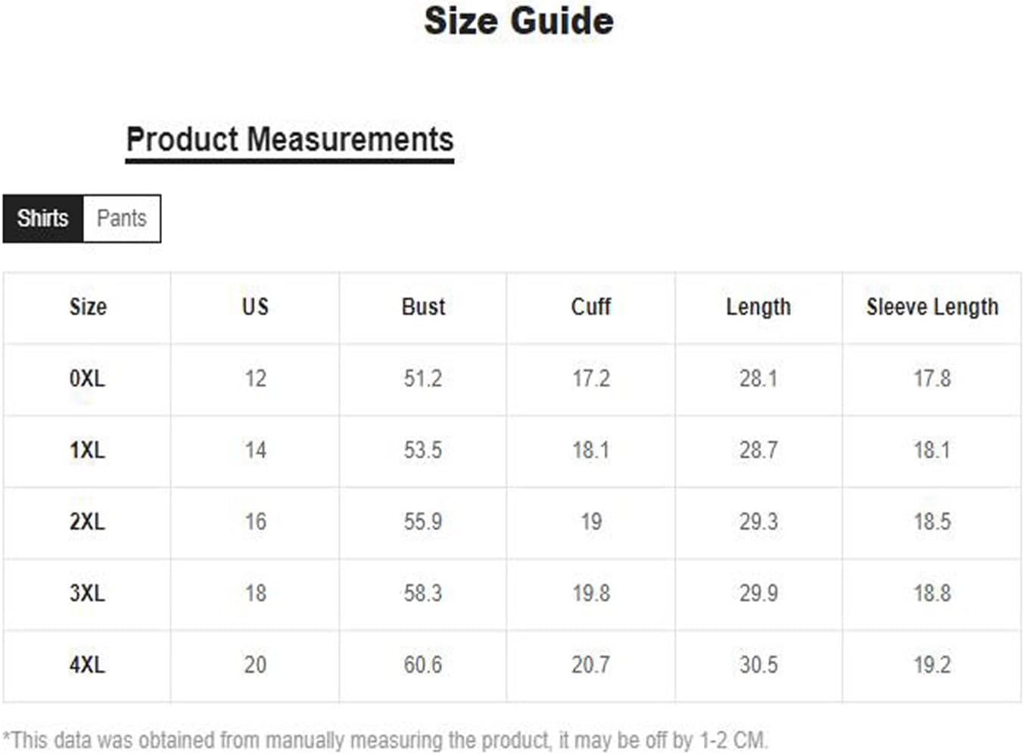Click the Bust column header
Viewport: 1024px width, 754px height.
click(x=423, y=307)
